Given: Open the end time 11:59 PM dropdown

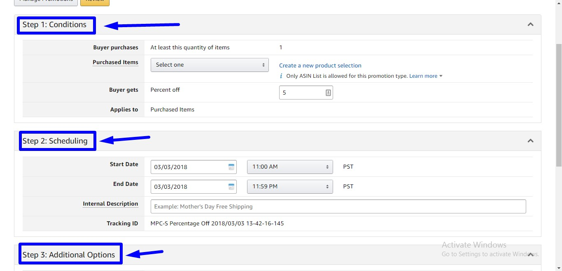Looking at the screenshot, I should click(x=290, y=187).
